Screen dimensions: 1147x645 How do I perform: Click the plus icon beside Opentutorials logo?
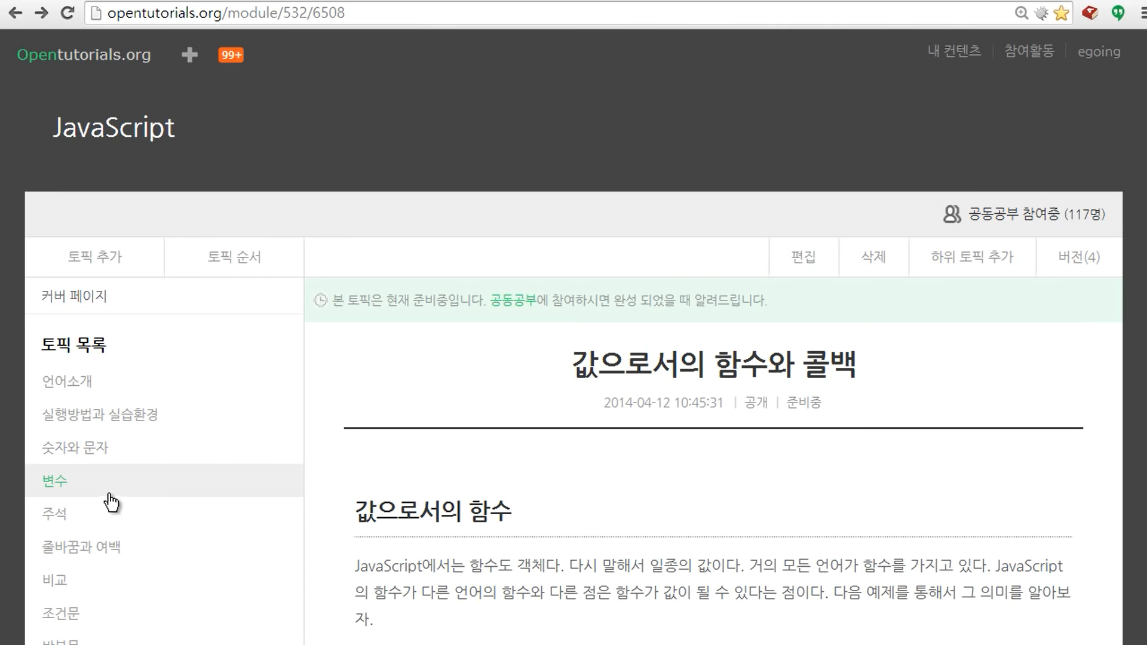(x=189, y=54)
